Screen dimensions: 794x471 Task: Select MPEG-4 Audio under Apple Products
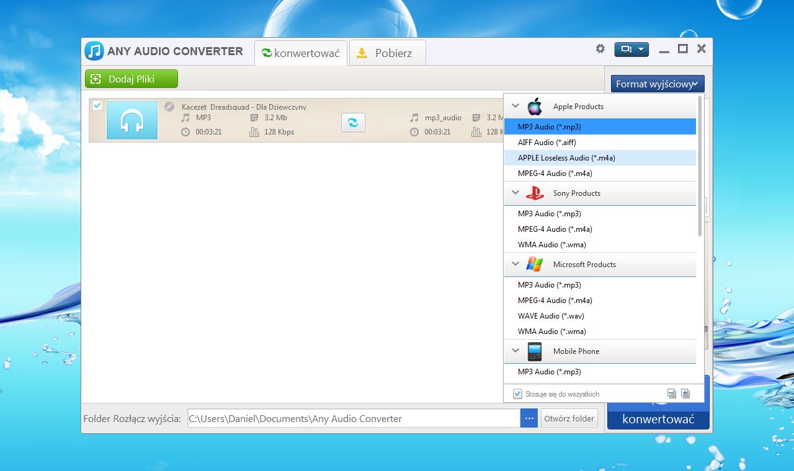pyautogui.click(x=600, y=173)
